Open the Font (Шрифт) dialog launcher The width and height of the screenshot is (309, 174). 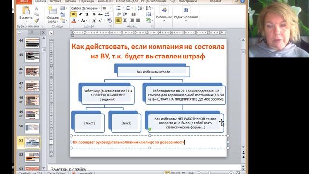click(111, 26)
